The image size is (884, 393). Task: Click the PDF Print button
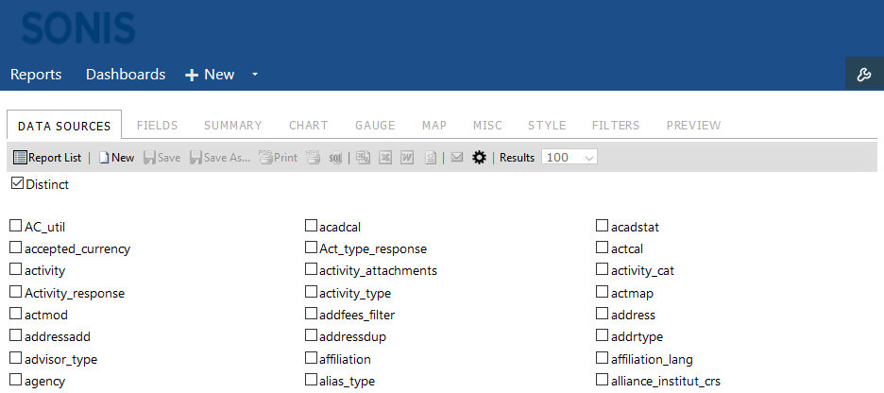coord(278,158)
